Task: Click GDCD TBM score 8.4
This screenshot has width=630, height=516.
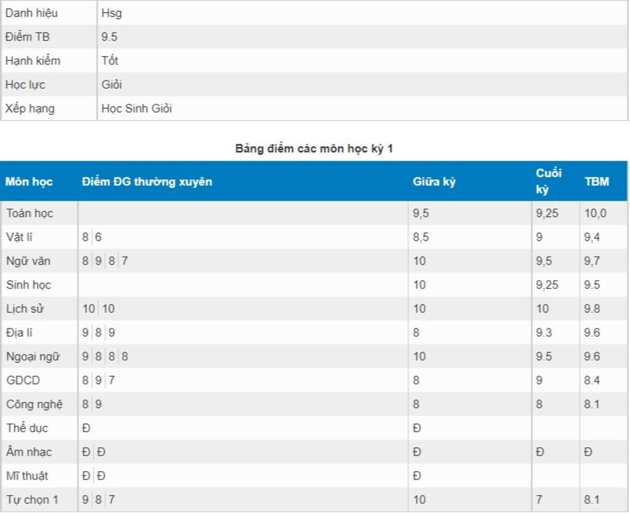Action: [x=592, y=380]
